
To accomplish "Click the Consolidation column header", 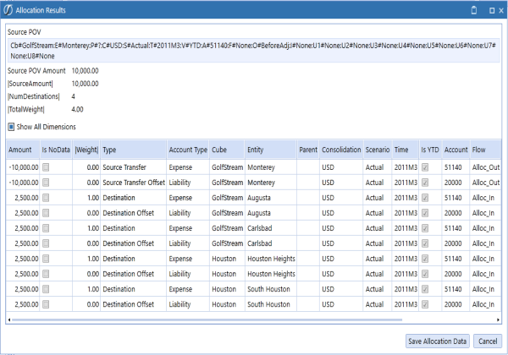I will pos(340,149).
